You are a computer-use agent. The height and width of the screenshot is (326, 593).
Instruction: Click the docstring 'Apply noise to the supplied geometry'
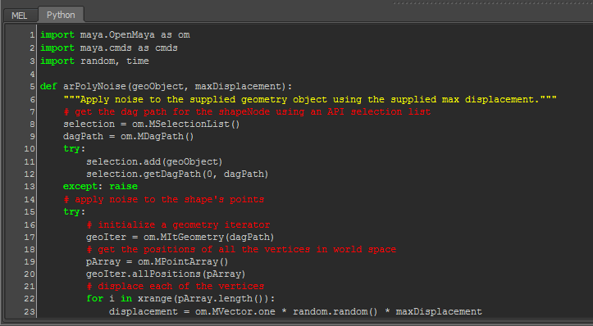(x=310, y=99)
